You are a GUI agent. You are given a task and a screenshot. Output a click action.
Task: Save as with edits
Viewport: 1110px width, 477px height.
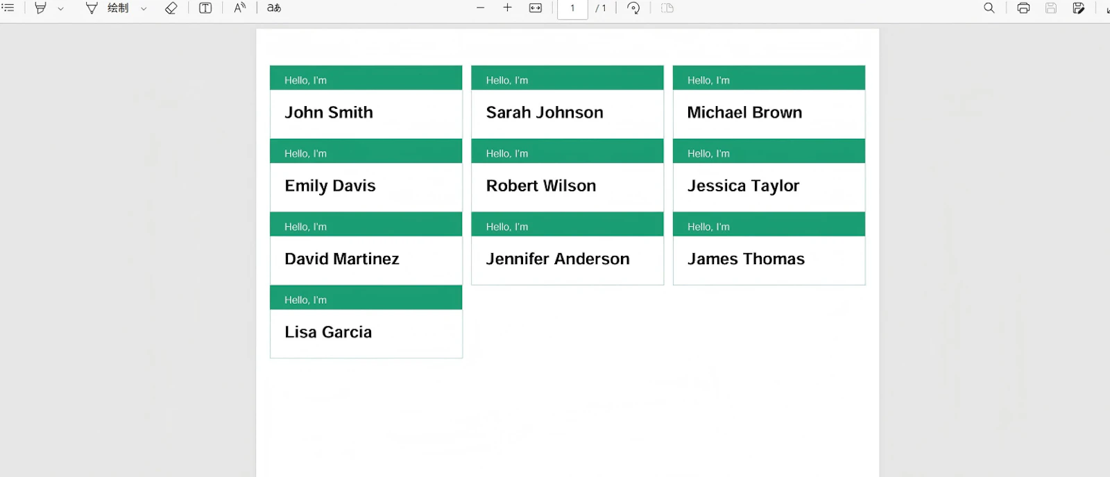[1079, 8]
